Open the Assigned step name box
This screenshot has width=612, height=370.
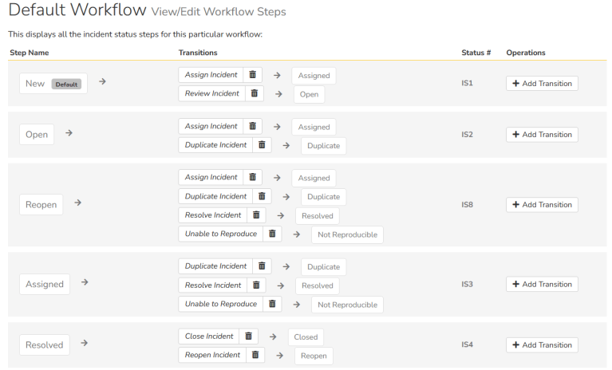(x=45, y=284)
